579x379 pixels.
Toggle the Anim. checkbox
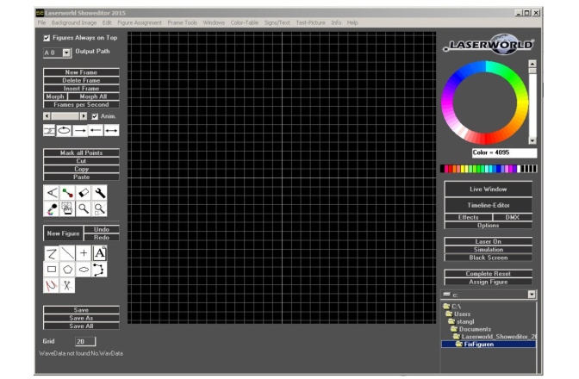pyautogui.click(x=95, y=115)
